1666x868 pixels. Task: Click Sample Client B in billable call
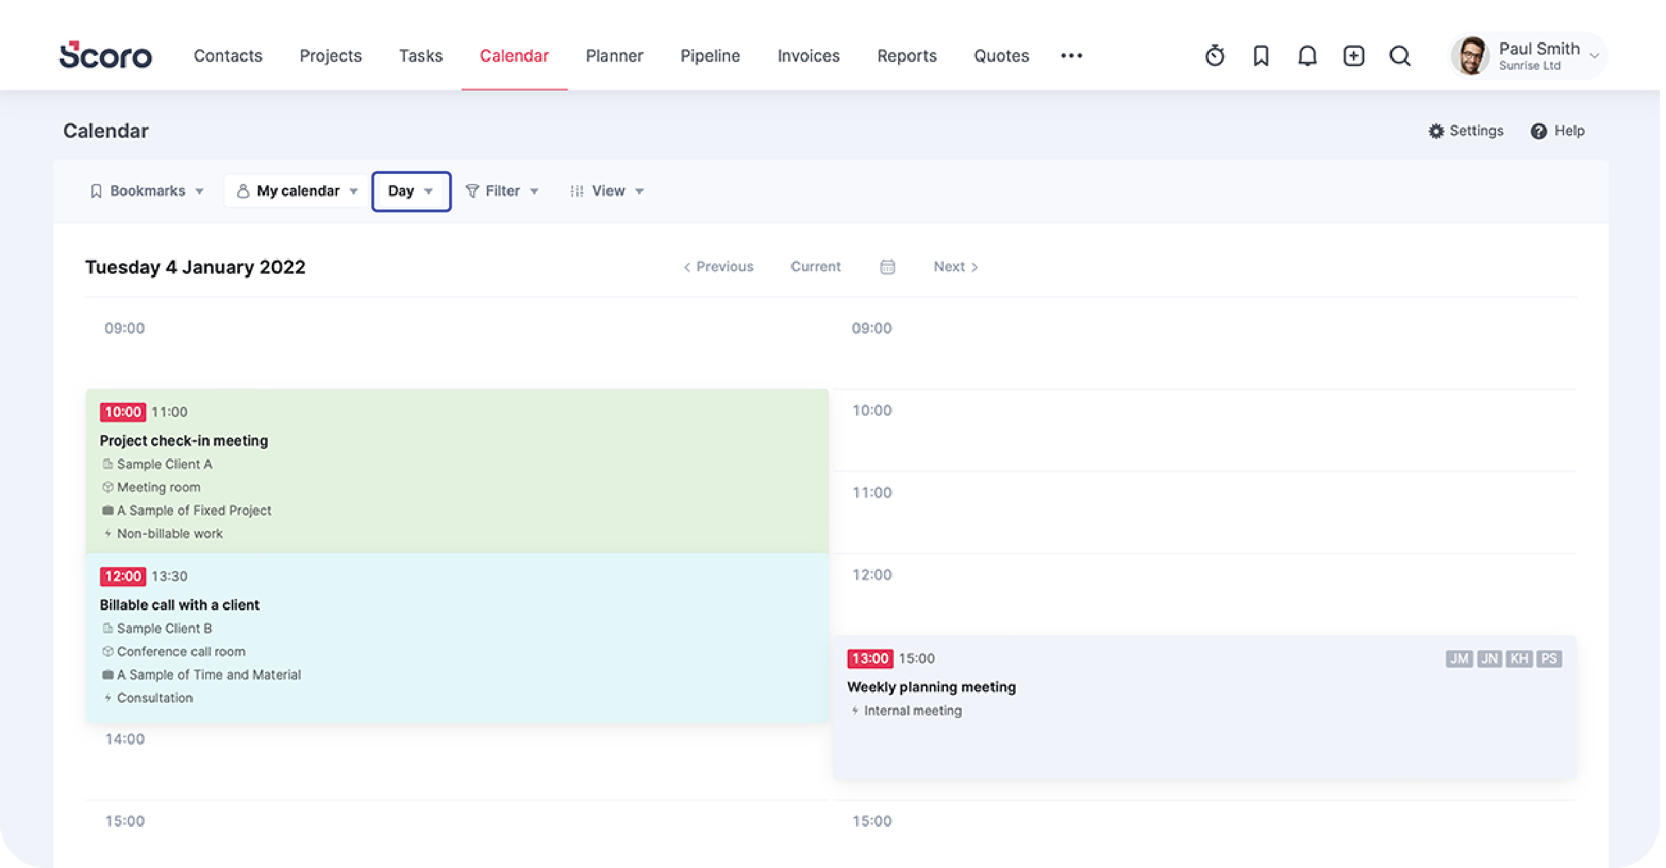pyautogui.click(x=165, y=628)
